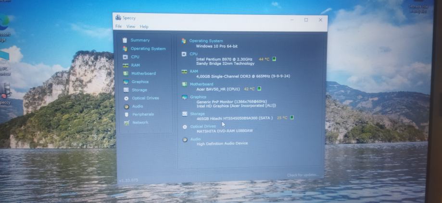The width and height of the screenshot is (442, 203).
Task: Click the Motherboard icon in the sidebar
Action: [x=126, y=73]
